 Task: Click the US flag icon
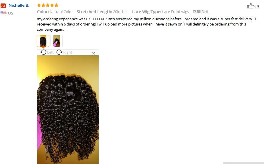coord(3,13)
